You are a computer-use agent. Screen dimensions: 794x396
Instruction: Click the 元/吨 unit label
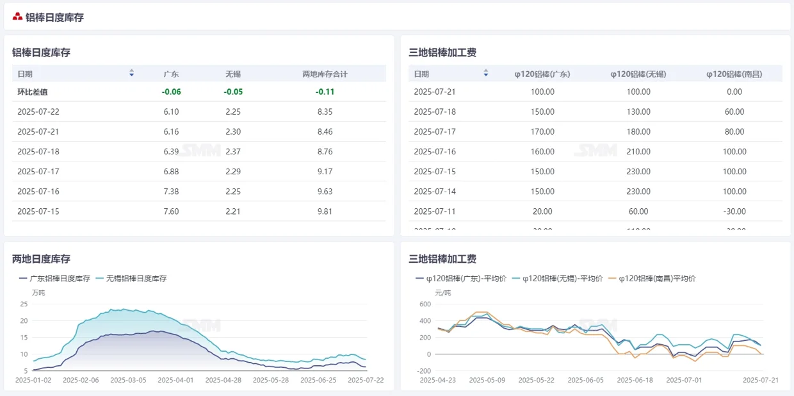[443, 293]
